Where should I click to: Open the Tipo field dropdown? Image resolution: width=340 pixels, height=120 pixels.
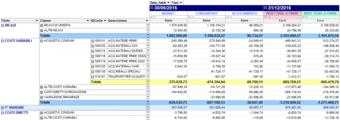click(181, 2)
